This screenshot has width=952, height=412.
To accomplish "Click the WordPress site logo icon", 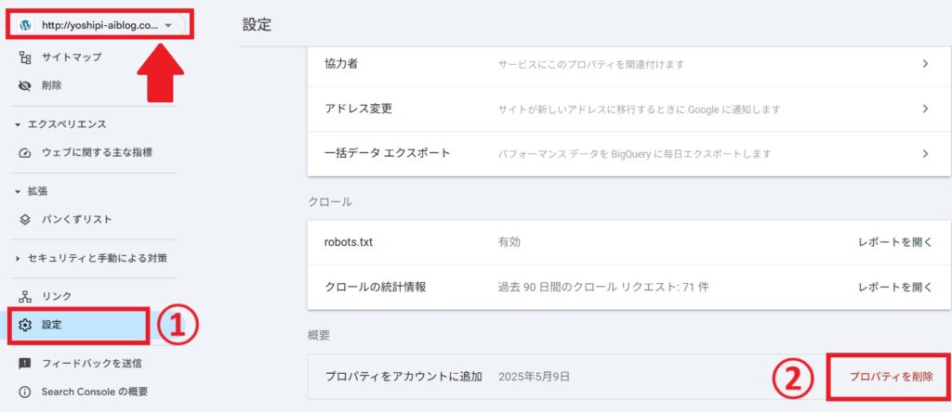I will point(25,25).
